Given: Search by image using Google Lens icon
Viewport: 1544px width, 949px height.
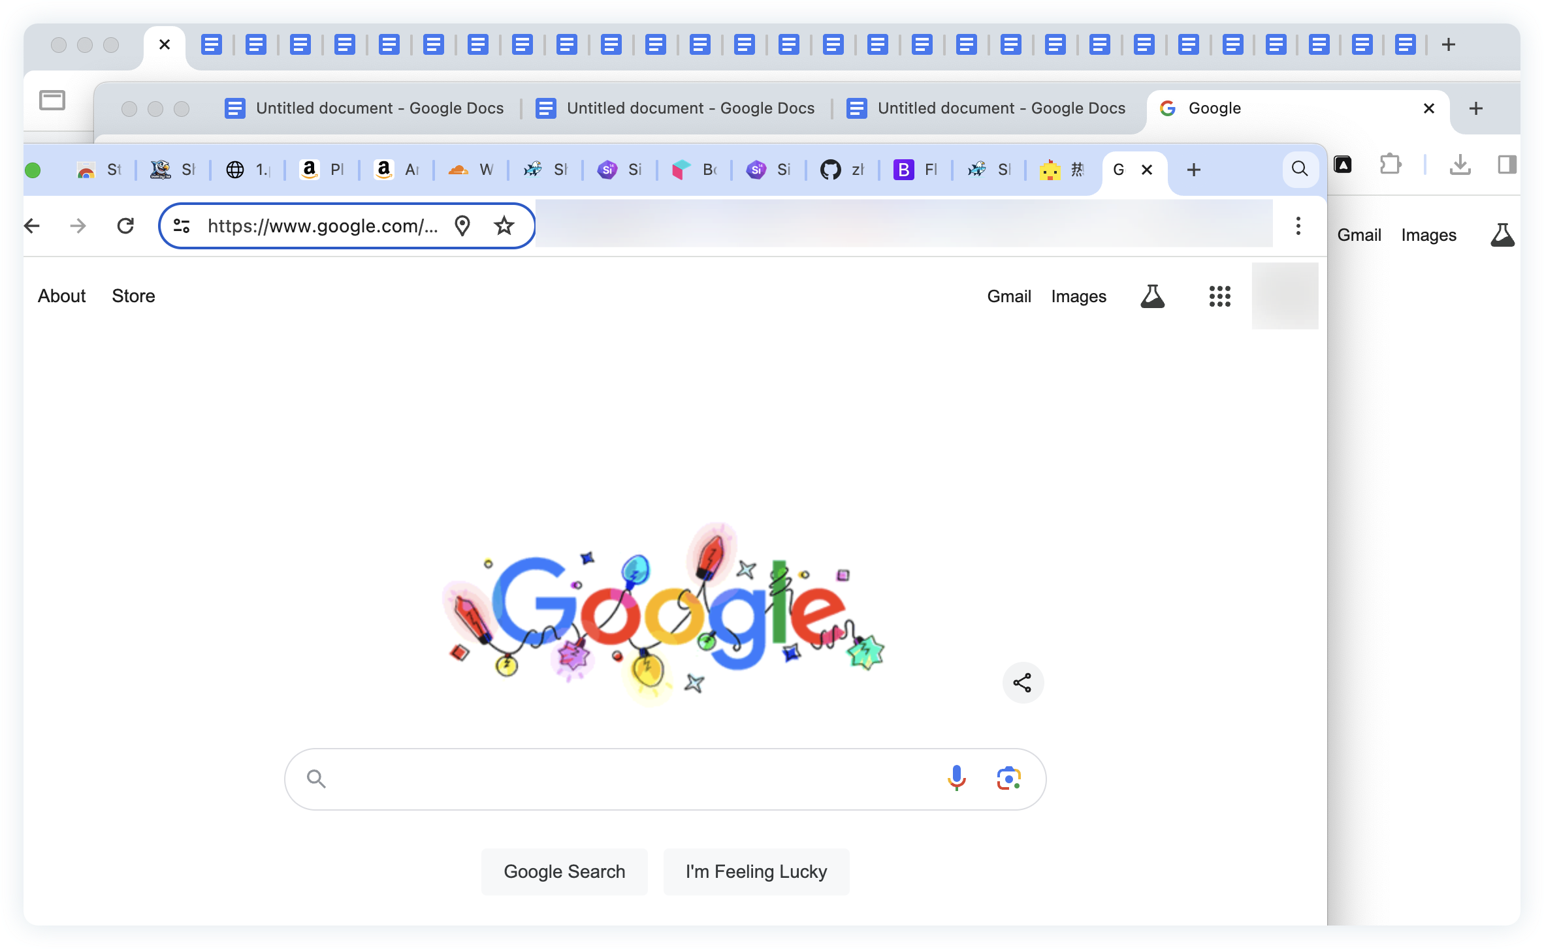Looking at the screenshot, I should (1008, 778).
